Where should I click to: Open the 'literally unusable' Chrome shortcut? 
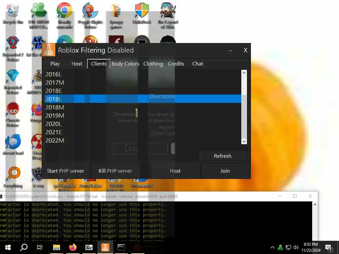point(65,16)
